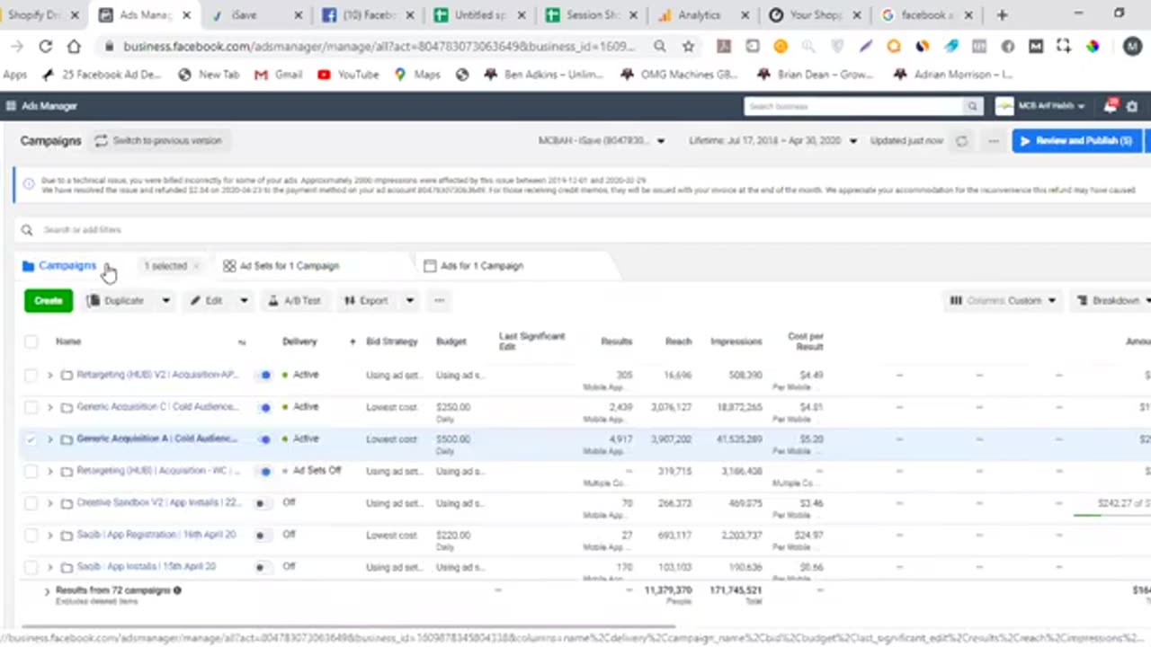Click the info icon beside Results from 72 campaigns
This screenshot has width=1151, height=647.
point(177,590)
